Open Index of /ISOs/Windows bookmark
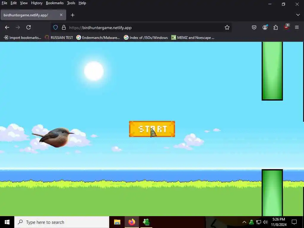Screen dimensions: 304x228 pyautogui.click(x=146, y=38)
